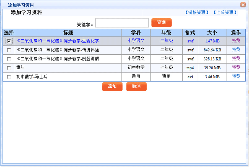Select the checkbox for 童年
Screen dimensions: 249x167
9,68
